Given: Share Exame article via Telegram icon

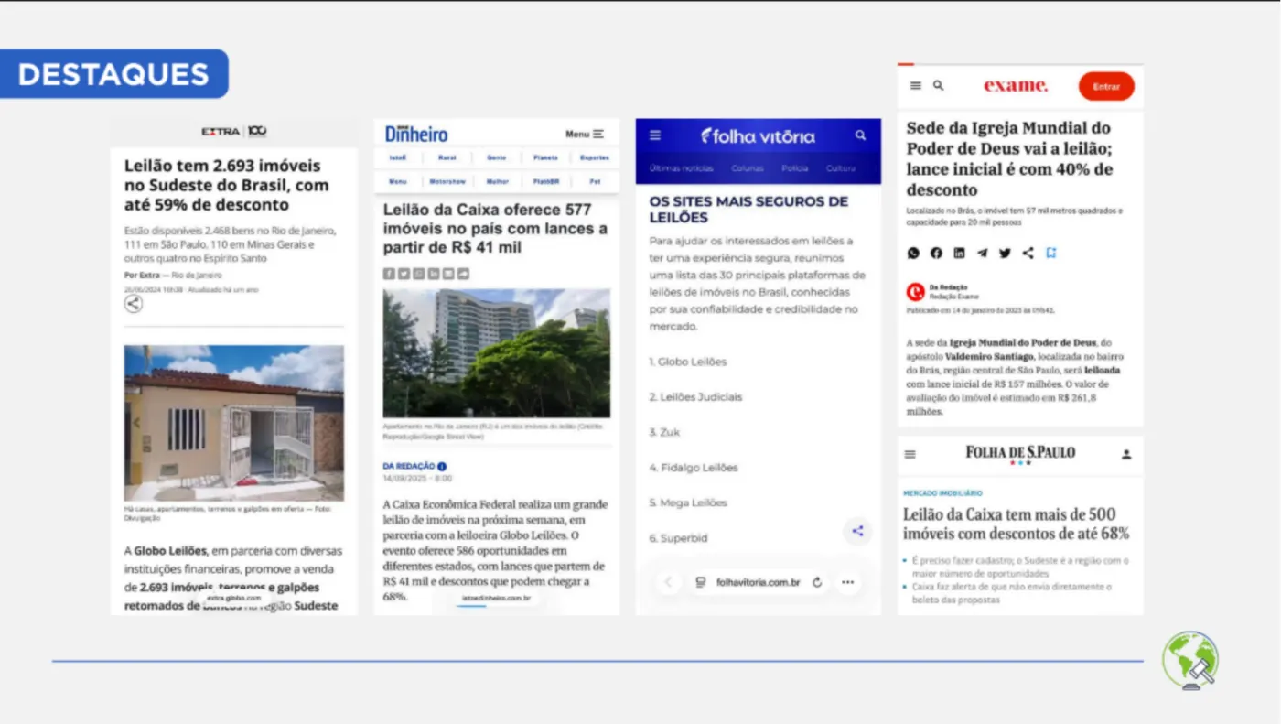Looking at the screenshot, I should click(x=982, y=254).
